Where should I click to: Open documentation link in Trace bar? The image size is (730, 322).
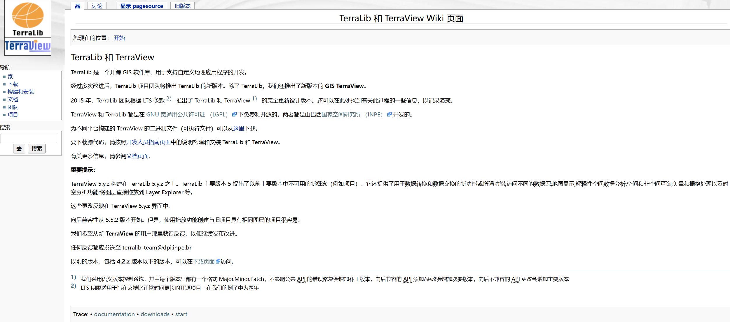tap(114, 314)
